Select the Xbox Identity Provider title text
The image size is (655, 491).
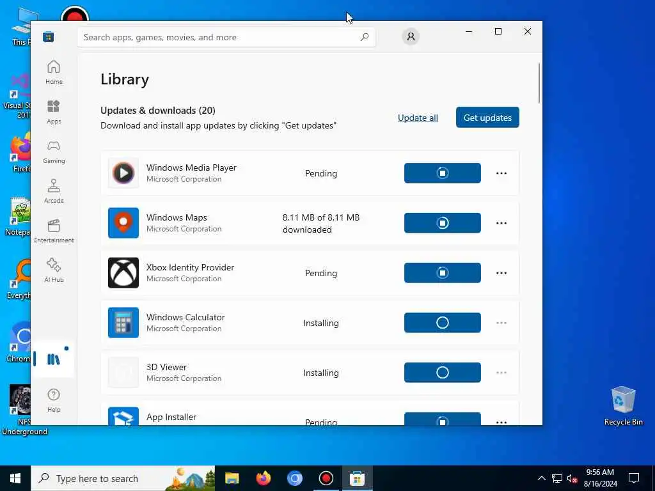tap(191, 267)
